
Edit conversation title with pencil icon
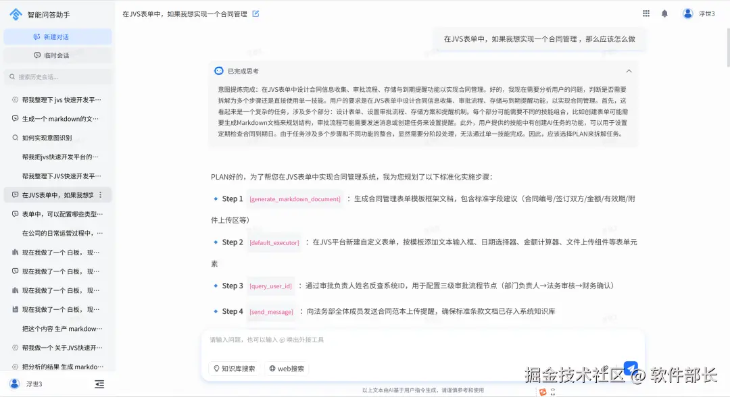[x=255, y=14]
